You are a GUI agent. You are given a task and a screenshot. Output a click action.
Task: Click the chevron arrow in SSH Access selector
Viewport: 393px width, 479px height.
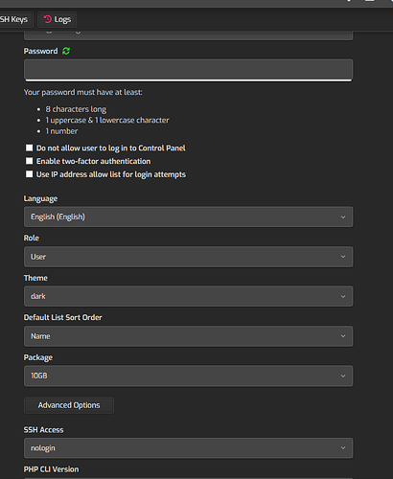(343, 448)
